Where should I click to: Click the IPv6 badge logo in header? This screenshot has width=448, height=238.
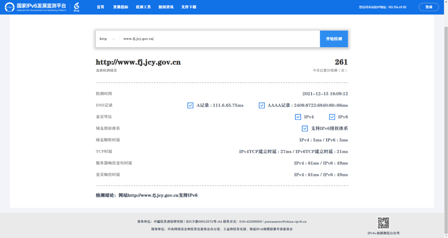pyautogui.click(x=77, y=7)
